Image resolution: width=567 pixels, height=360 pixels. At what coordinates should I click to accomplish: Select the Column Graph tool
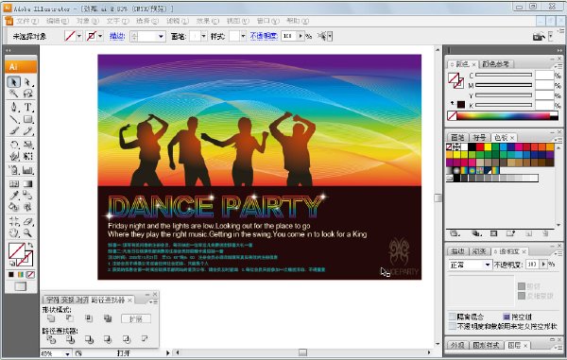click(x=27, y=170)
